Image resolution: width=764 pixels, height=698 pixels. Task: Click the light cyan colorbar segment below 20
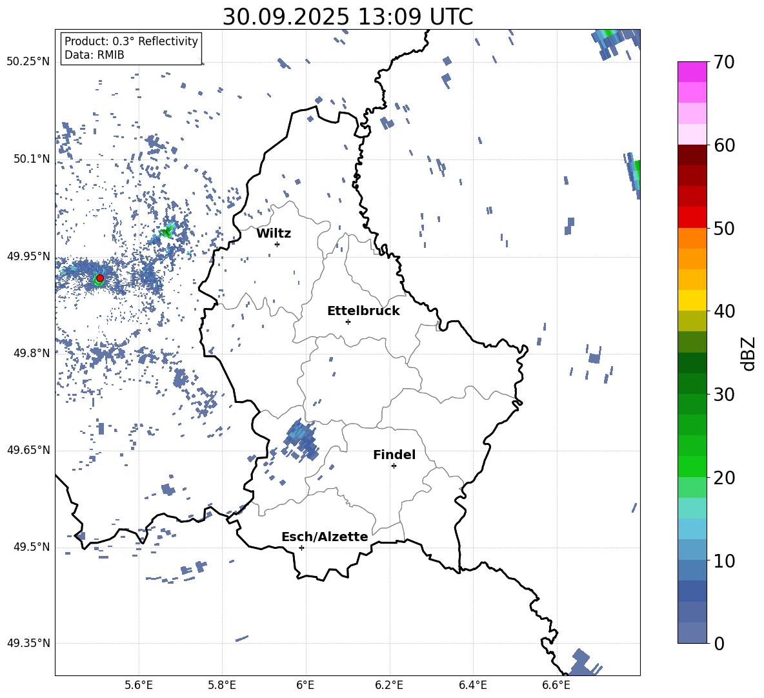692,508
